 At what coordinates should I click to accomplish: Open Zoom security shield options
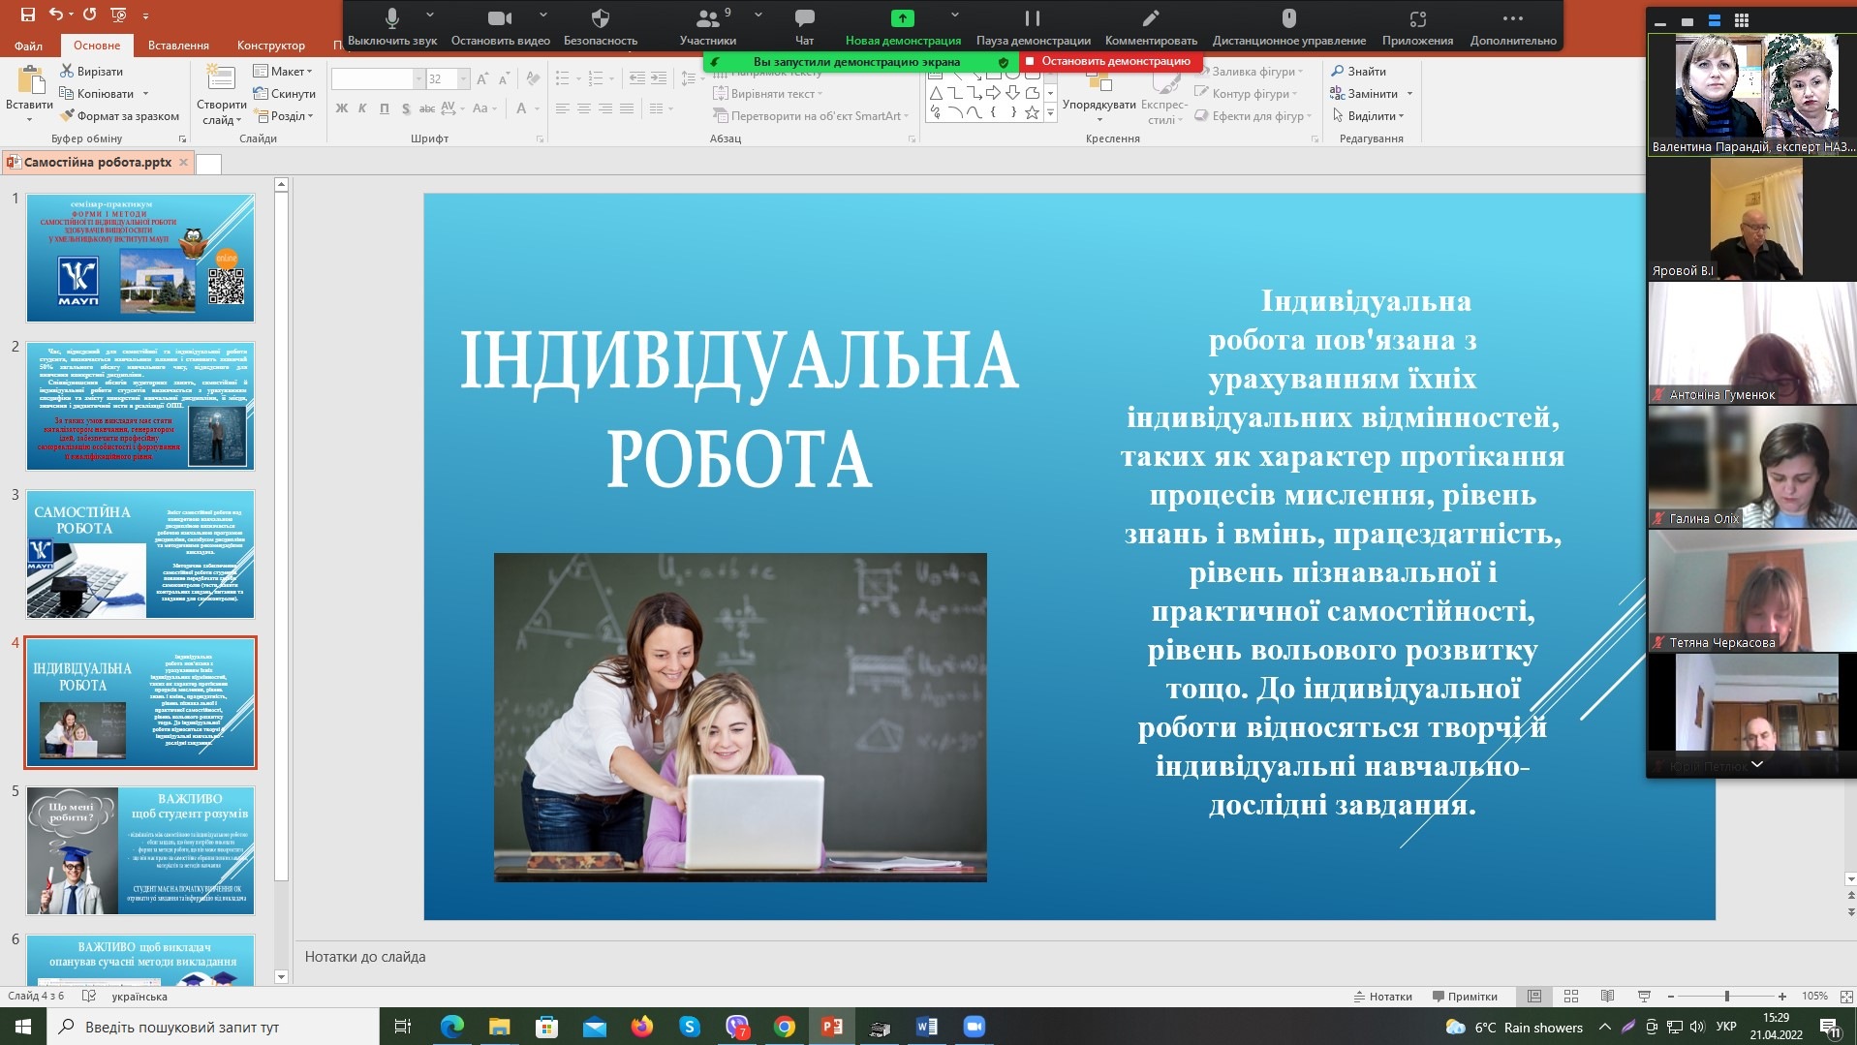[600, 19]
